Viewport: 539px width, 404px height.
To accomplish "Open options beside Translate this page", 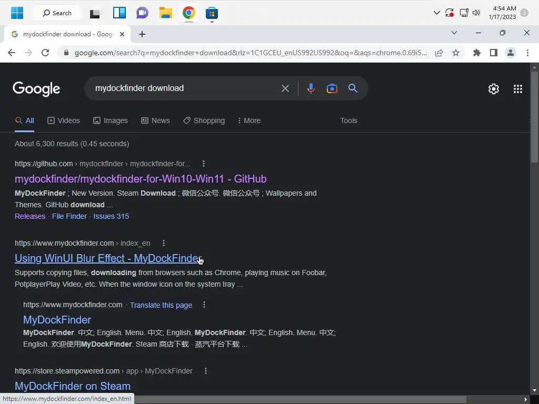I will pos(204,305).
